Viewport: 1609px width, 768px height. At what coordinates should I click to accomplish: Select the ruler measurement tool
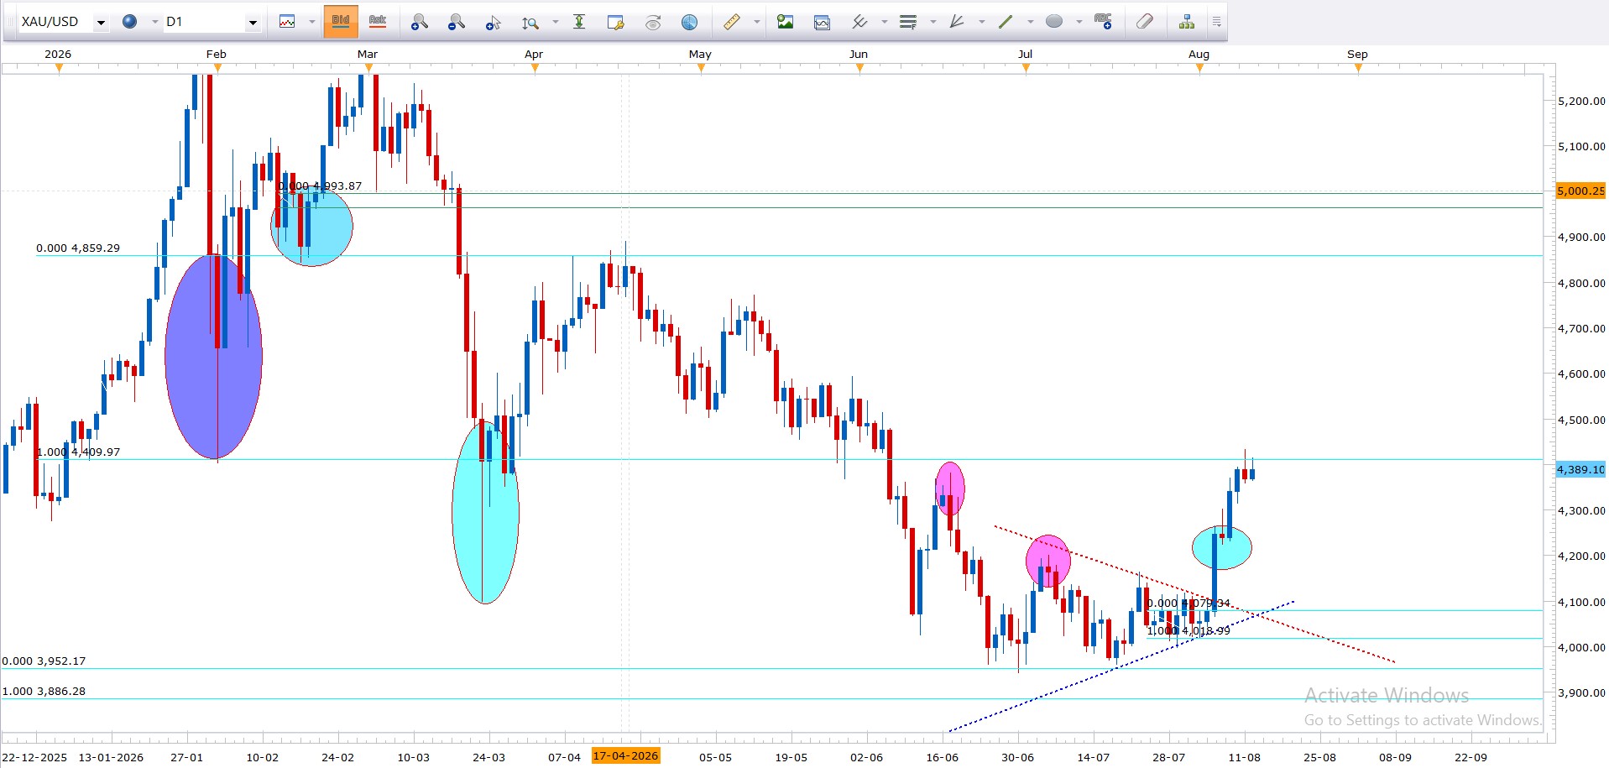(732, 22)
